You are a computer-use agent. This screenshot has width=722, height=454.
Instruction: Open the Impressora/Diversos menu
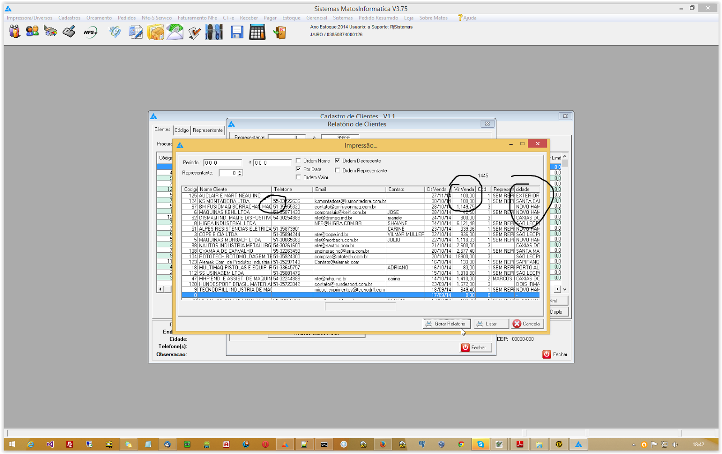tap(29, 18)
